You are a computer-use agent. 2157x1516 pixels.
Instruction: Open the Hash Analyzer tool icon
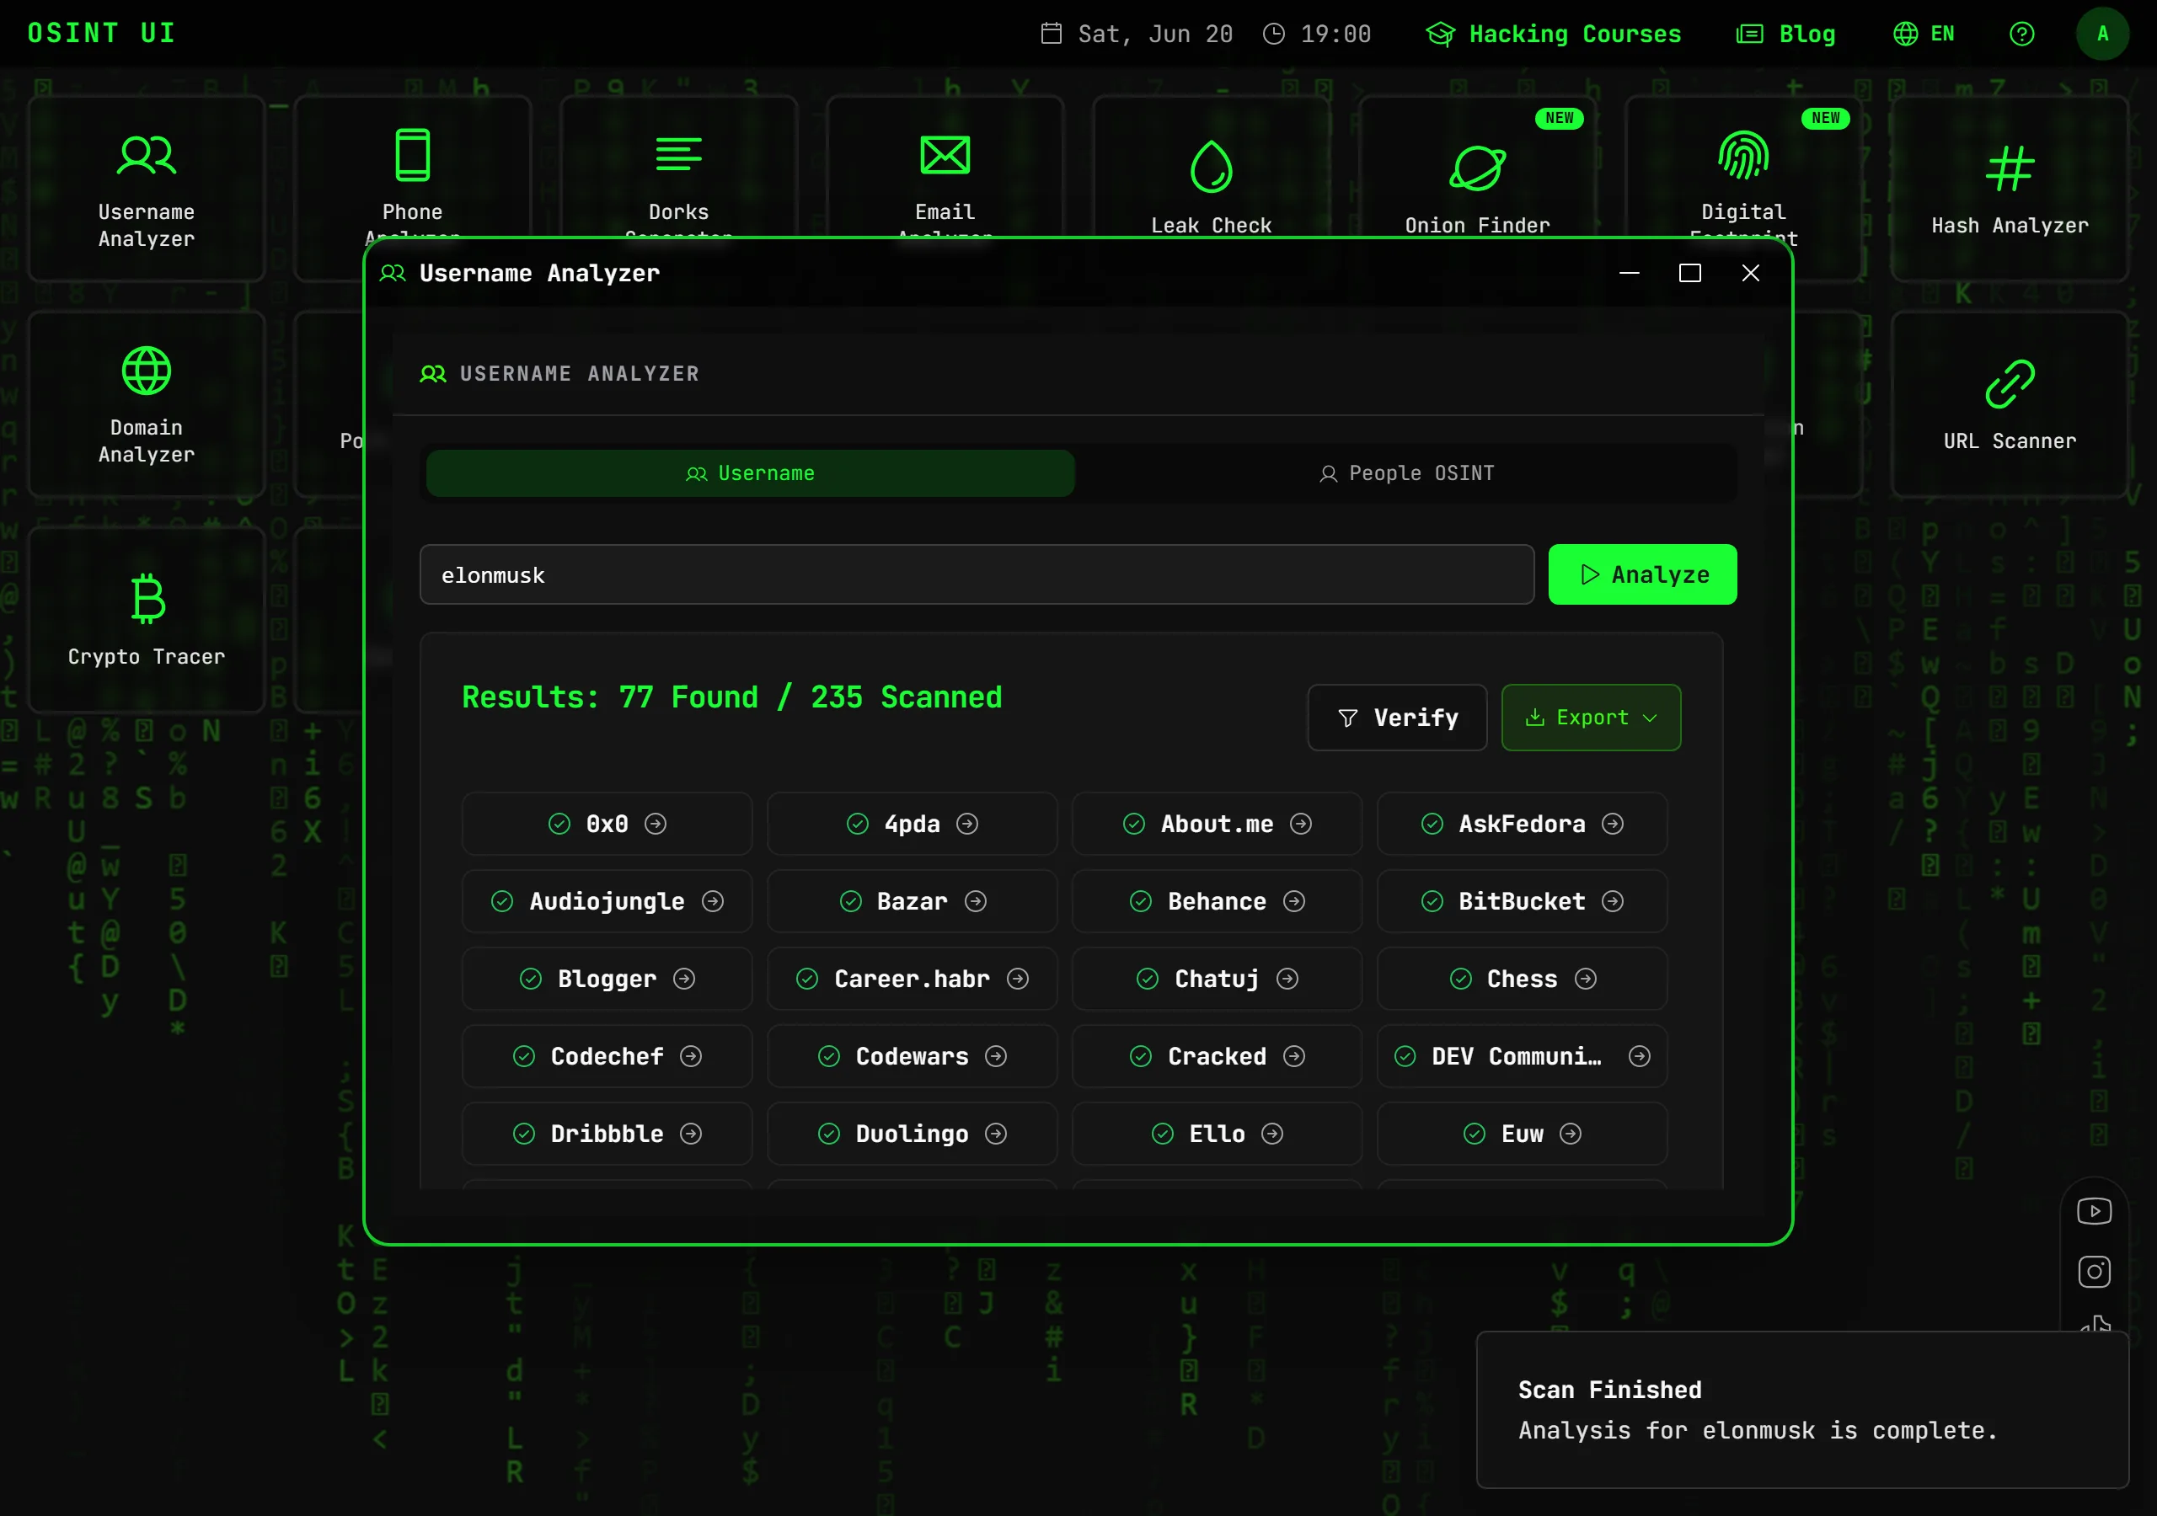2009,169
